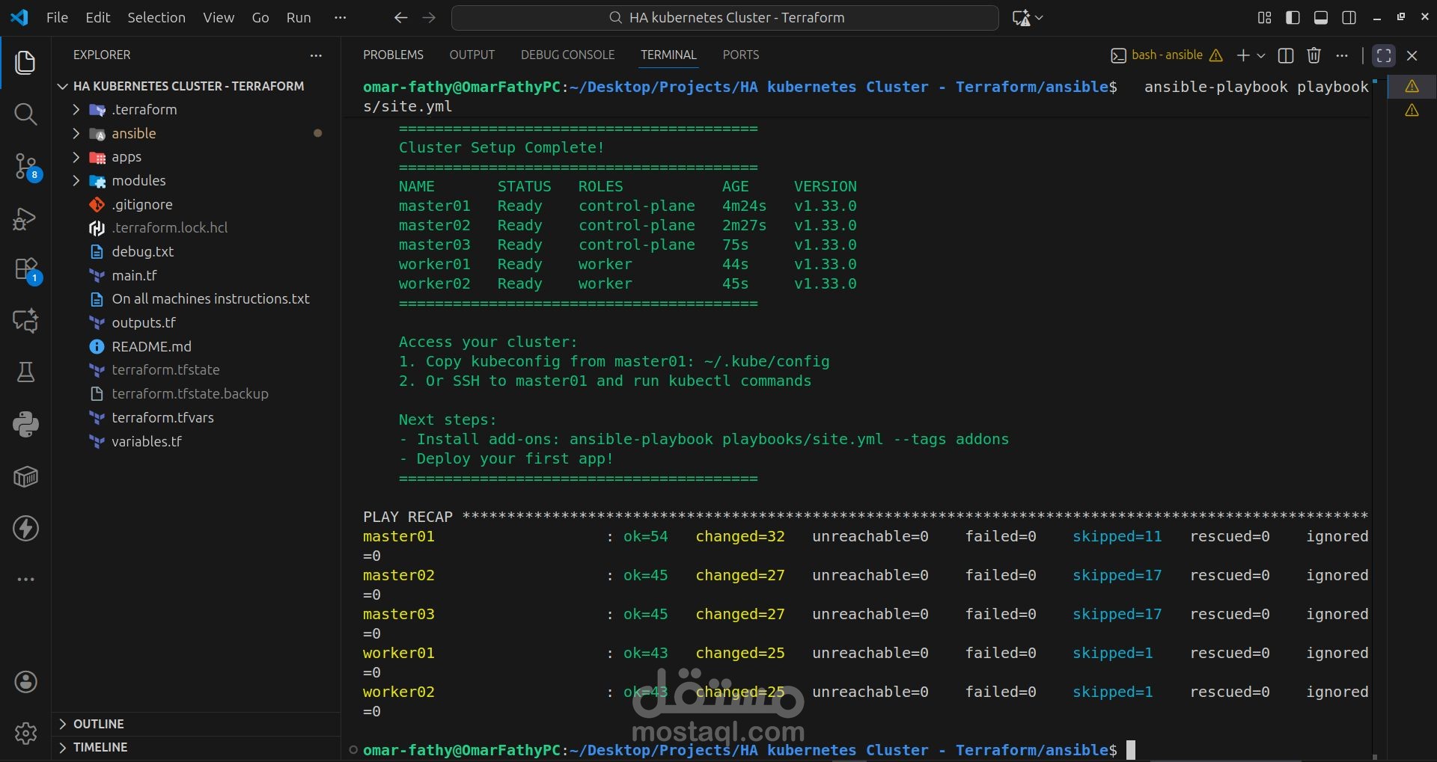Collapse the HA KUBERNETES CLUSTER - TERRAFORM root folder
This screenshot has height=762, width=1437.
(63, 86)
